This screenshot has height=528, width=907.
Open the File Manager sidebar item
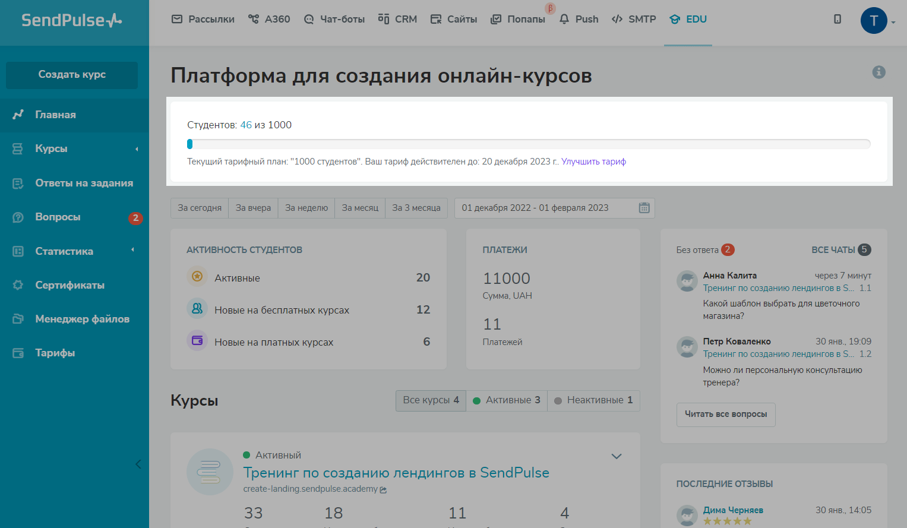point(82,319)
